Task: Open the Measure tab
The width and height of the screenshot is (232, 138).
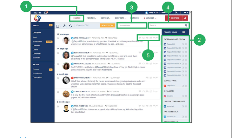Action: pyautogui.click(x=135, y=18)
